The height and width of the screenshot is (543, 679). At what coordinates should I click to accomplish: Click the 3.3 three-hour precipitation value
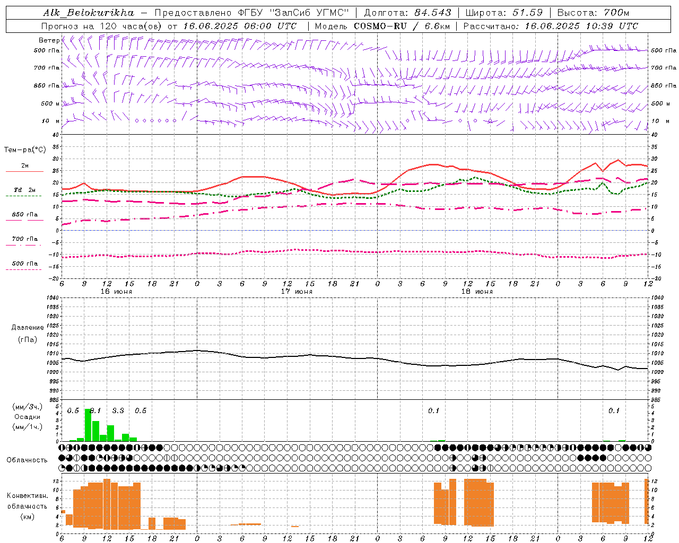click(x=118, y=411)
